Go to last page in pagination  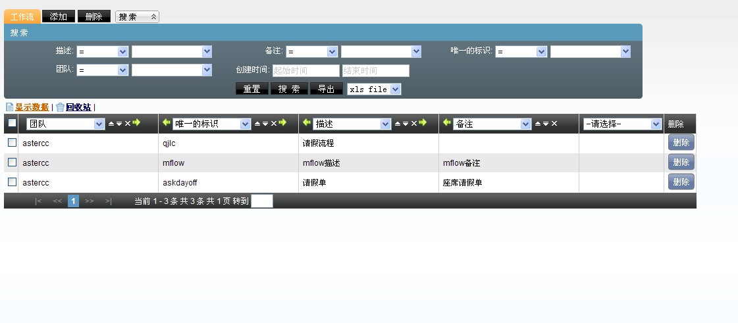(109, 201)
